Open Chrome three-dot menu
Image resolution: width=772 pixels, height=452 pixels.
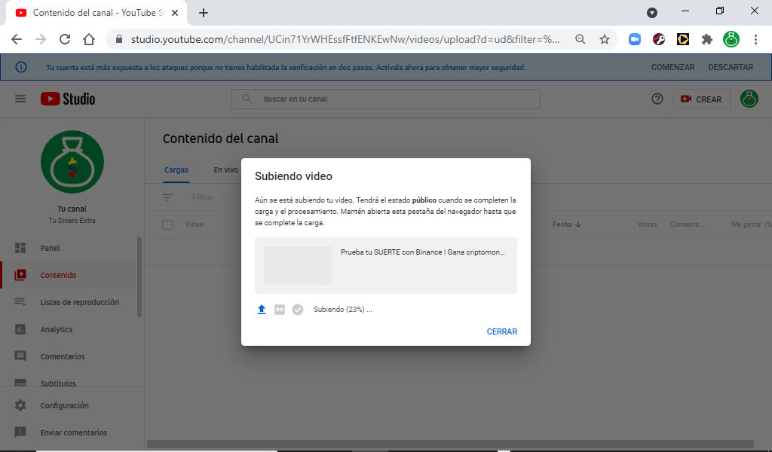755,39
